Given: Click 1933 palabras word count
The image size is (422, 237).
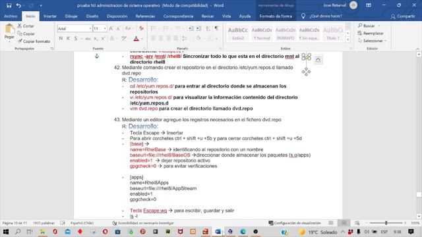Looking at the screenshot, I should [44, 223].
